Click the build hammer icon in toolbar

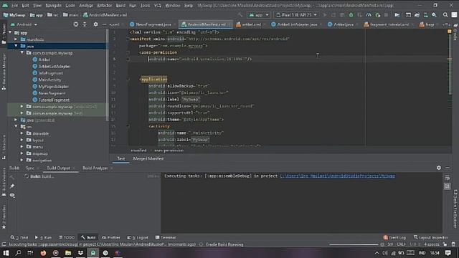tap(240, 15)
